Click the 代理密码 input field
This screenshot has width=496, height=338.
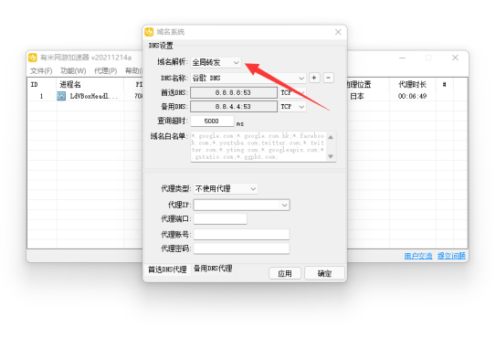(242, 248)
